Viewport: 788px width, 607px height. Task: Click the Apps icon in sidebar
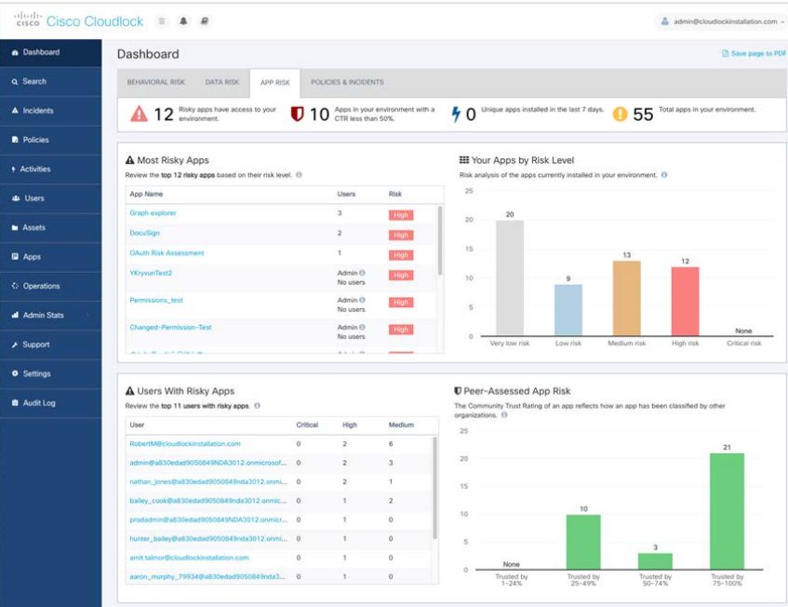15,256
